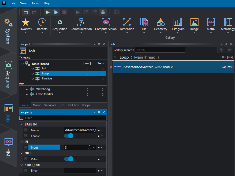235x176 pixels.
Task: Click the debug bug icon in toolbar
Action: [x=103, y=12]
